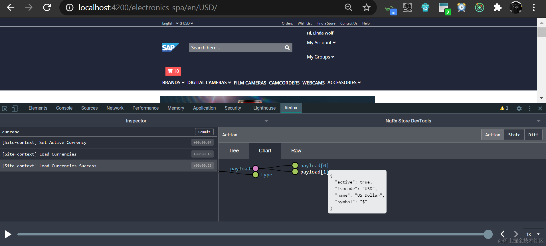Open the Orders link
Screen dimensions: 546x246
click(287, 23)
